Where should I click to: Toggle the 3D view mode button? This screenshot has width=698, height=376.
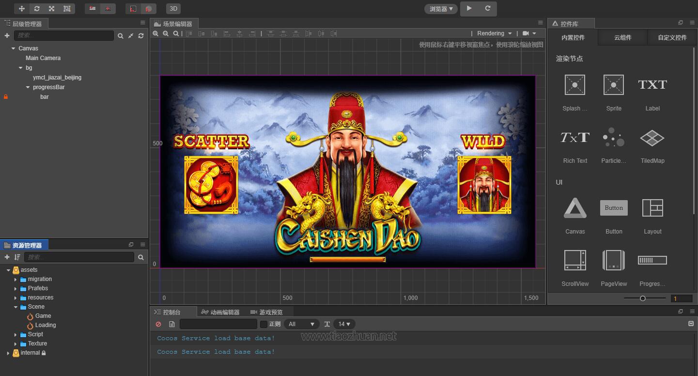(173, 9)
